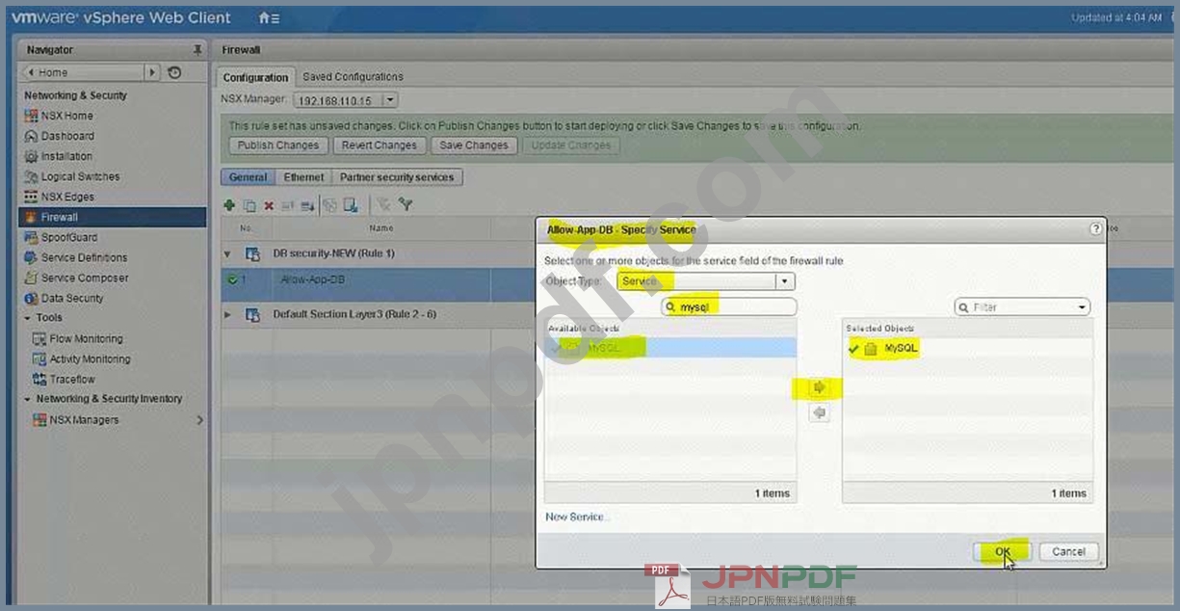The image size is (1180, 611).
Task: Click the mysql search field
Action: coord(729,307)
